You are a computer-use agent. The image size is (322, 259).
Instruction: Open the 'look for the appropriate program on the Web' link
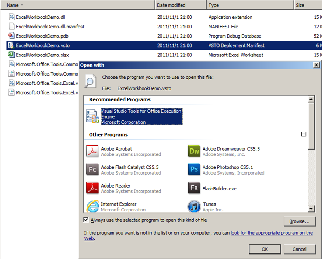272,233
